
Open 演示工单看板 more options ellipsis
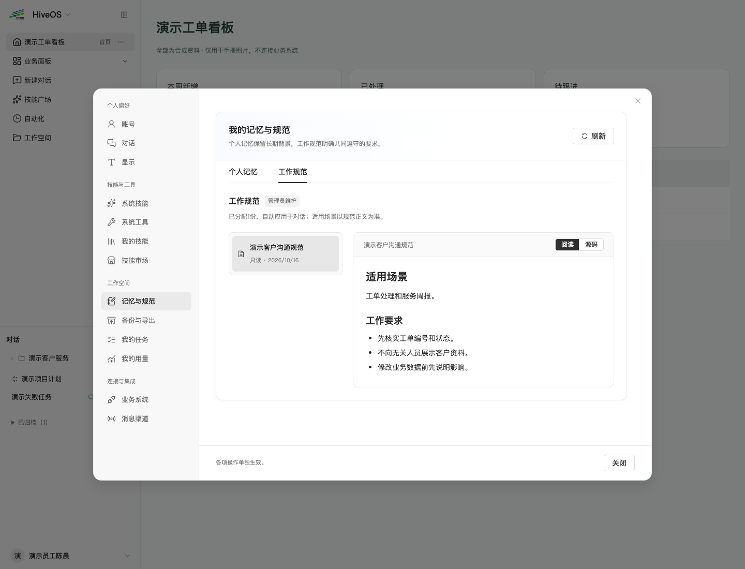tap(121, 42)
